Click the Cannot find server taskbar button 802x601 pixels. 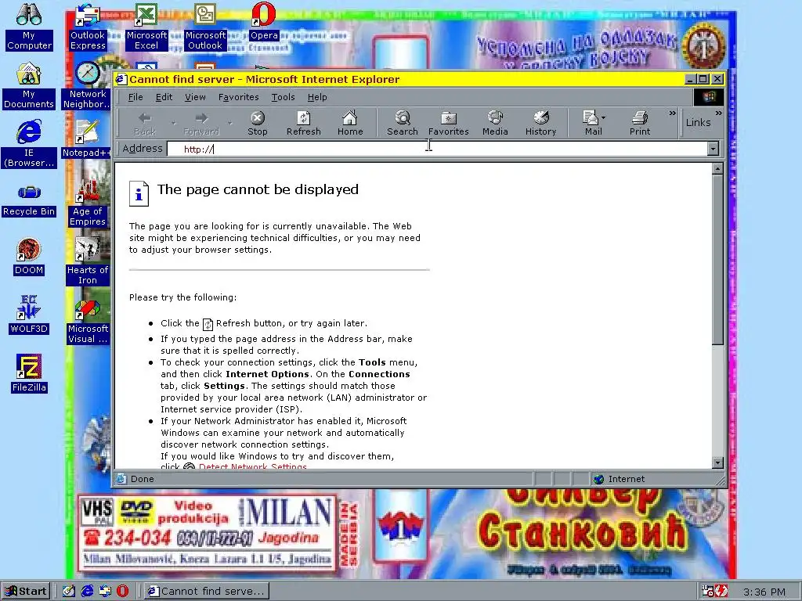click(x=206, y=591)
